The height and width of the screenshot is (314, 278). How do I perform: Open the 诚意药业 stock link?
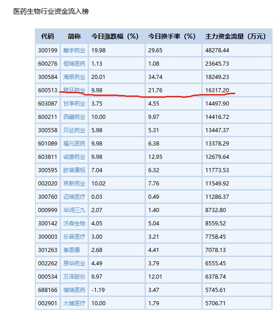(x=74, y=157)
